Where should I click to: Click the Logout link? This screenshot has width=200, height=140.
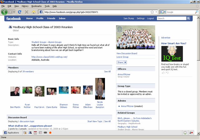click(x=151, y=18)
